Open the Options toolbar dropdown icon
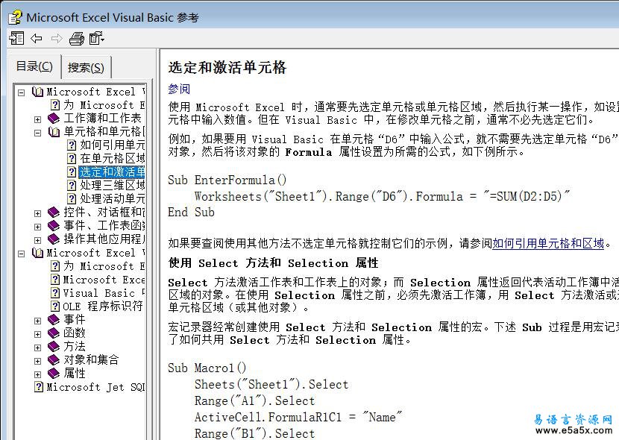 (96, 38)
